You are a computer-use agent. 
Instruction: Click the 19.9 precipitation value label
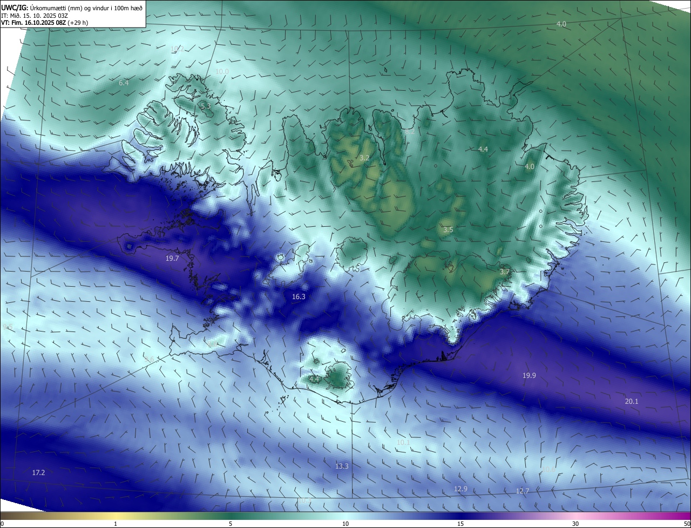pos(529,376)
